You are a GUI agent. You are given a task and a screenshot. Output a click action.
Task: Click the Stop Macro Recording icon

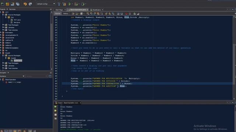(x=130, y=14)
